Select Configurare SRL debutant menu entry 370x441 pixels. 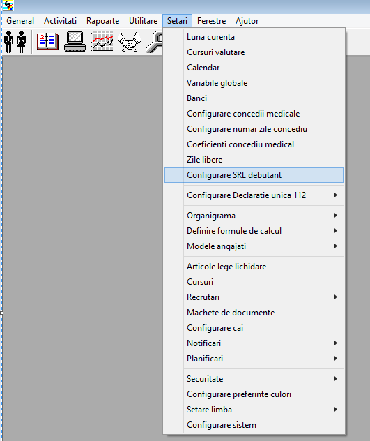tap(254, 175)
